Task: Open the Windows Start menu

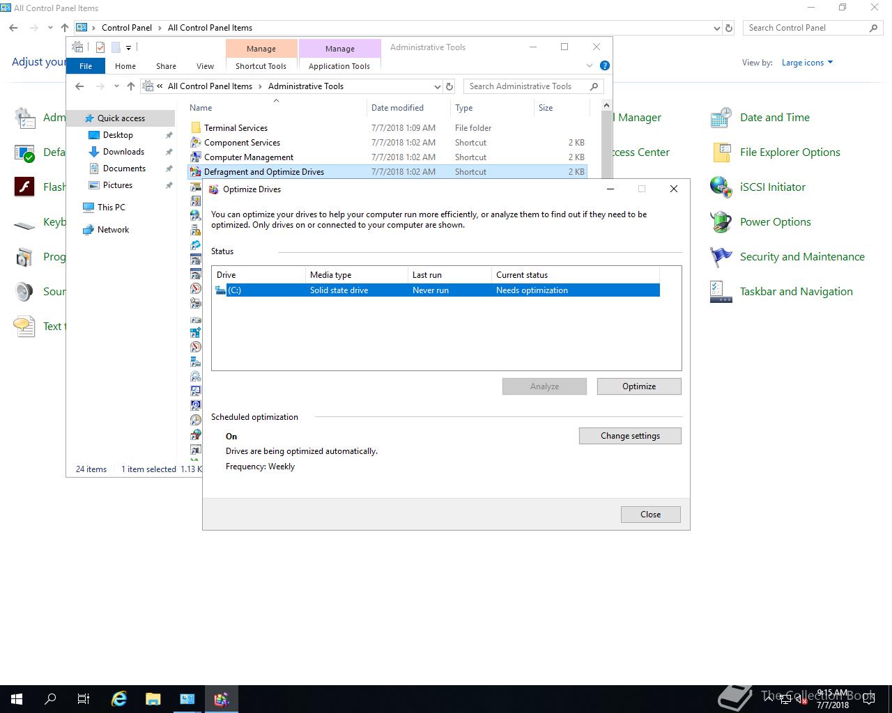Action: coord(17,699)
